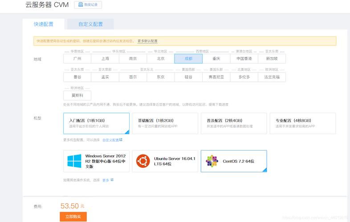This screenshot has width=350, height=222.
Task: Open the 自定义配置 link below machine types
Action: 112,140
